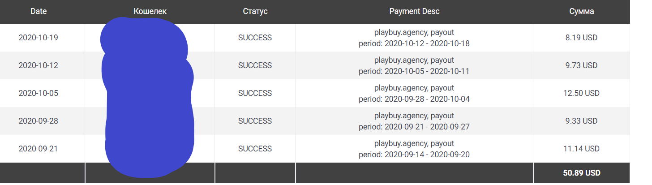Select the 2020-10-19 date cell

(39, 38)
